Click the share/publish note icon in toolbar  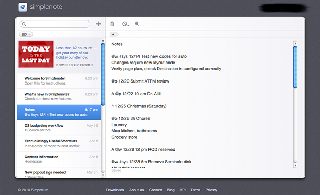tap(137, 24)
